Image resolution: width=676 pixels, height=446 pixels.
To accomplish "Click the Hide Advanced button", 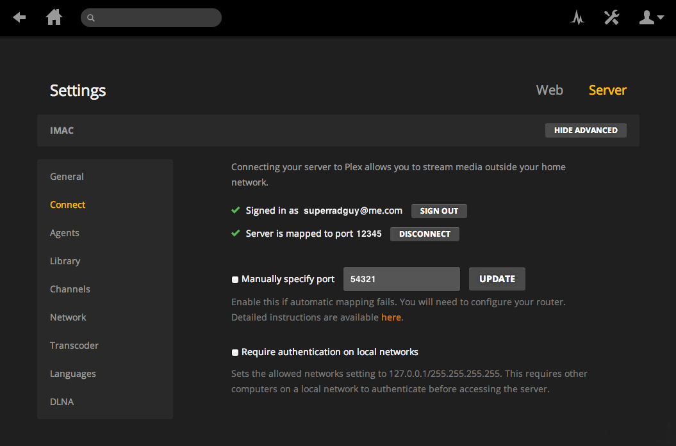I will [x=586, y=131].
